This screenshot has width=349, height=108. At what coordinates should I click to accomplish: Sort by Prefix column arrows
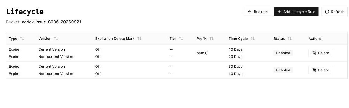coord(212,38)
